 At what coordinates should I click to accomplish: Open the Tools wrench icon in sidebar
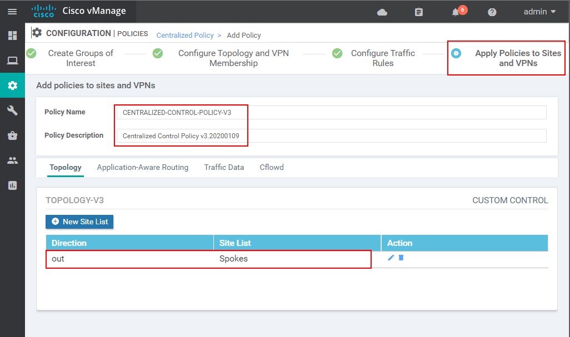coord(12,110)
